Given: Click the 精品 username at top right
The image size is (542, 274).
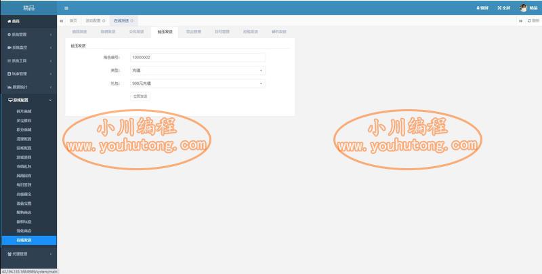Looking at the screenshot, I should point(533,8).
